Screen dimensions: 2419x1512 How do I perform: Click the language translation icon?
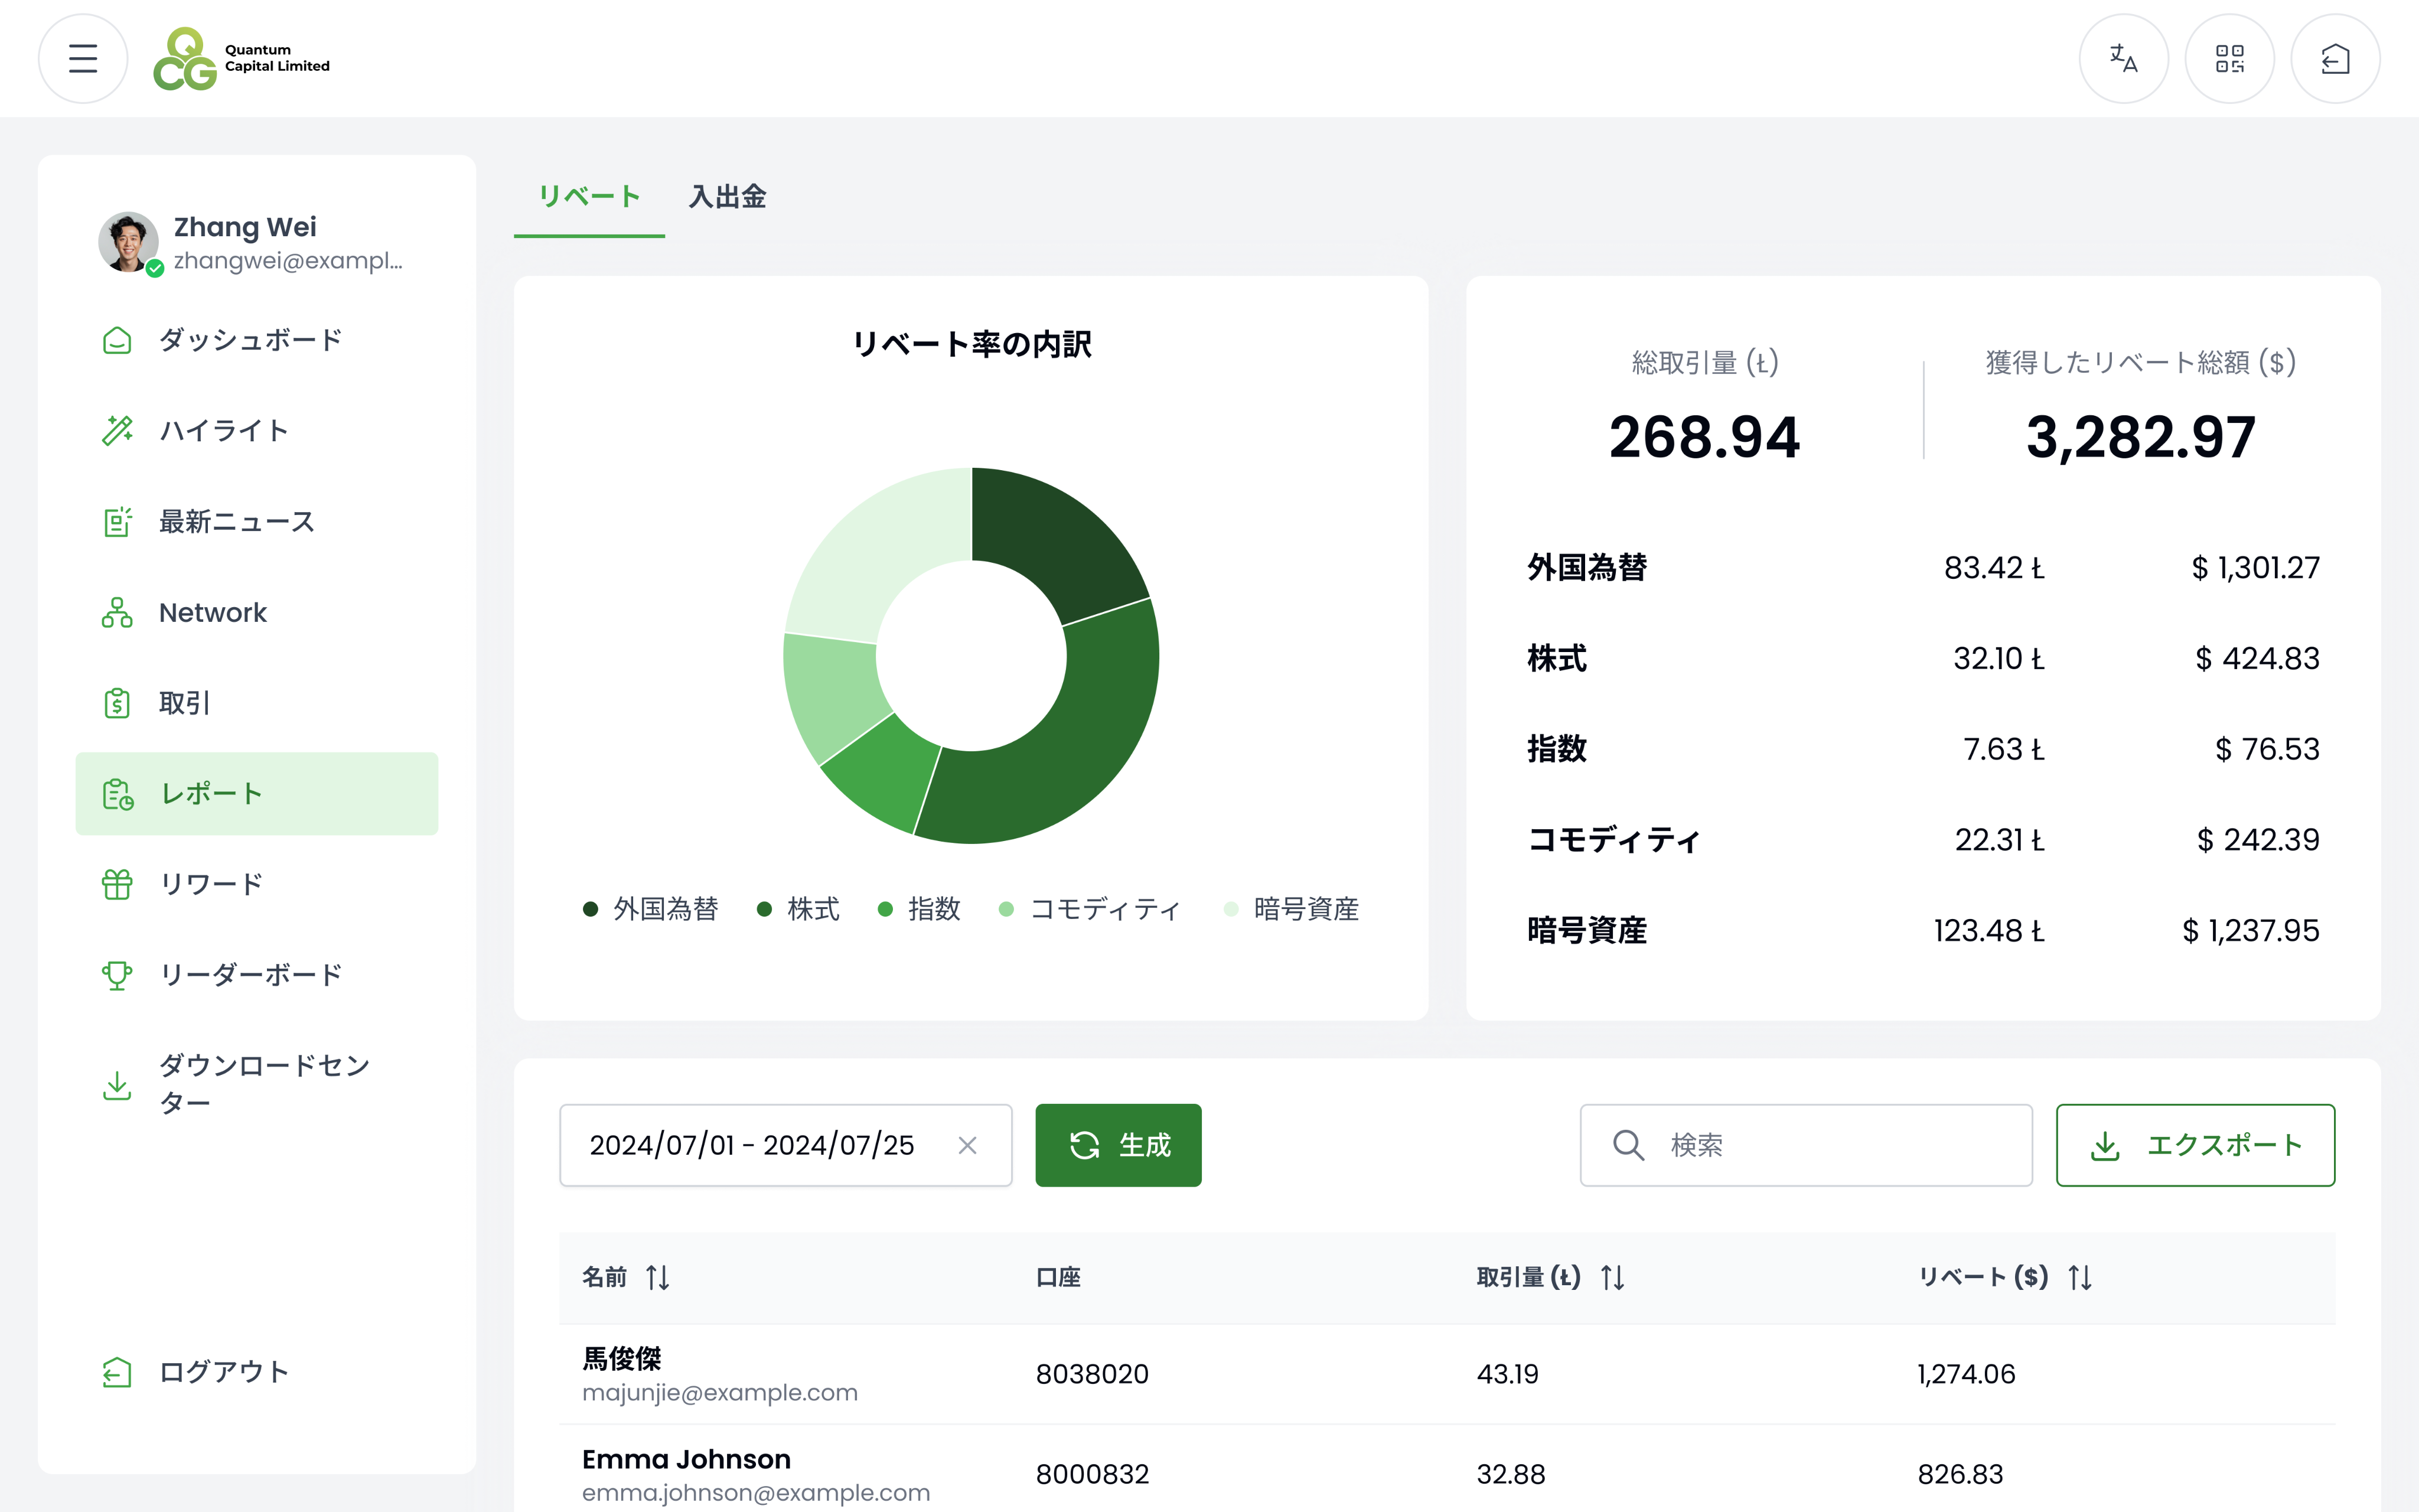[2123, 59]
